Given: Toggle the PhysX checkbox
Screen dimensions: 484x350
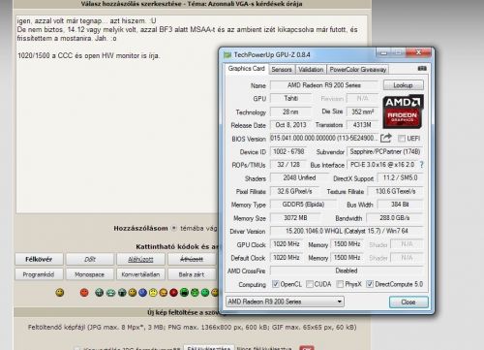Looking at the screenshot, I should coord(340,284).
